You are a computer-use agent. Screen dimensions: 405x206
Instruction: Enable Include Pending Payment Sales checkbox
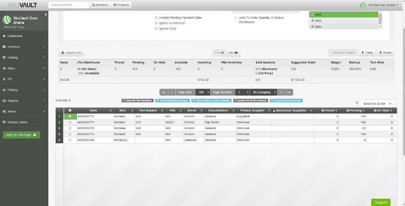pyautogui.click(x=156, y=17)
